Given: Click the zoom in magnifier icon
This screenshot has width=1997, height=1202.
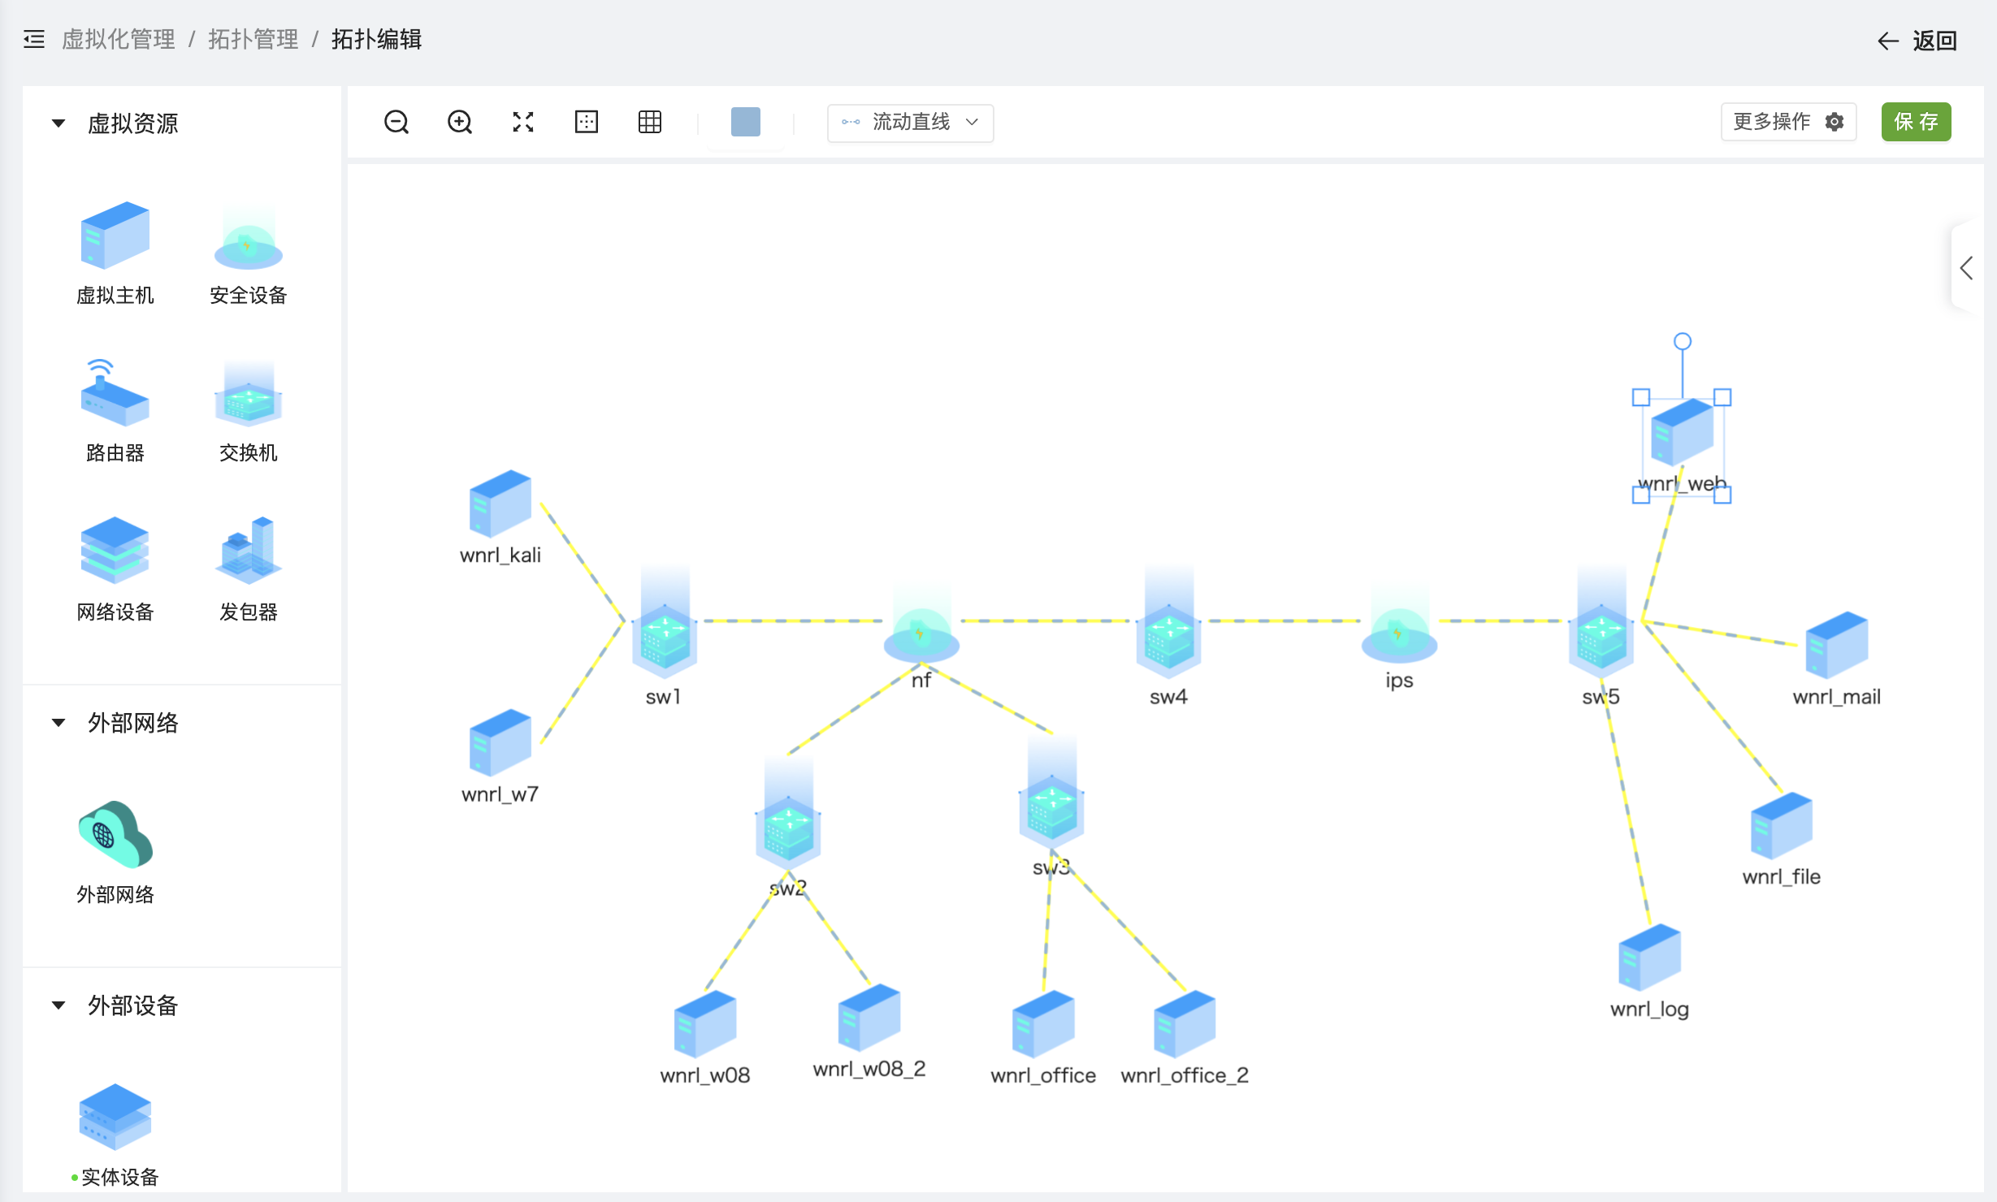Looking at the screenshot, I should 460,122.
